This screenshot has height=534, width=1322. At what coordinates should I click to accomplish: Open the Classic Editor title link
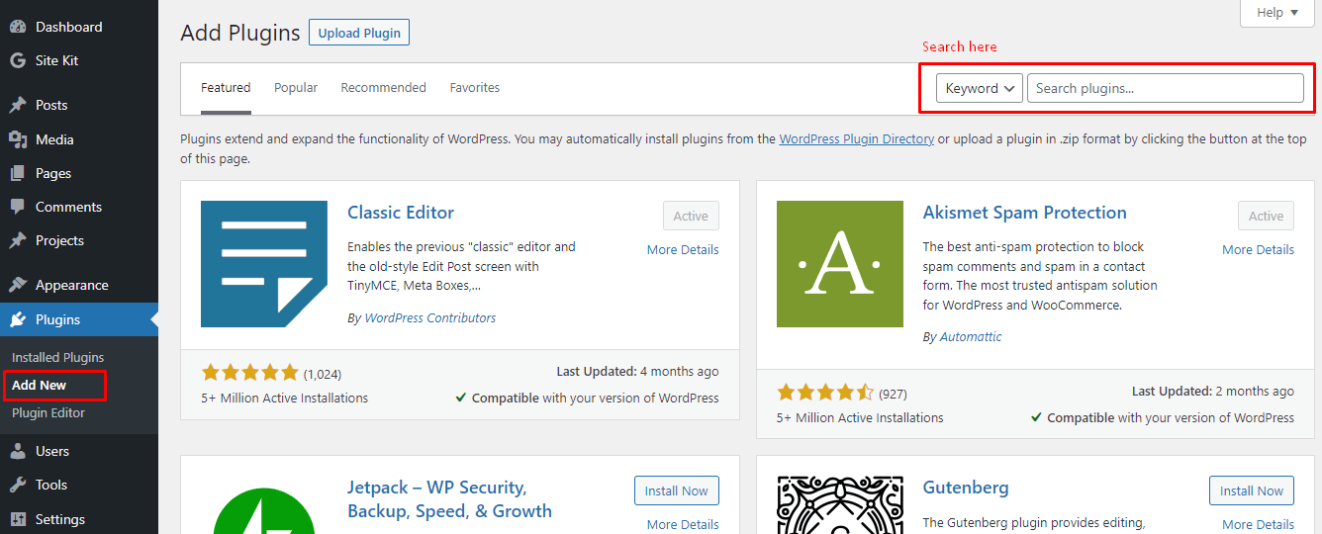pyautogui.click(x=401, y=213)
